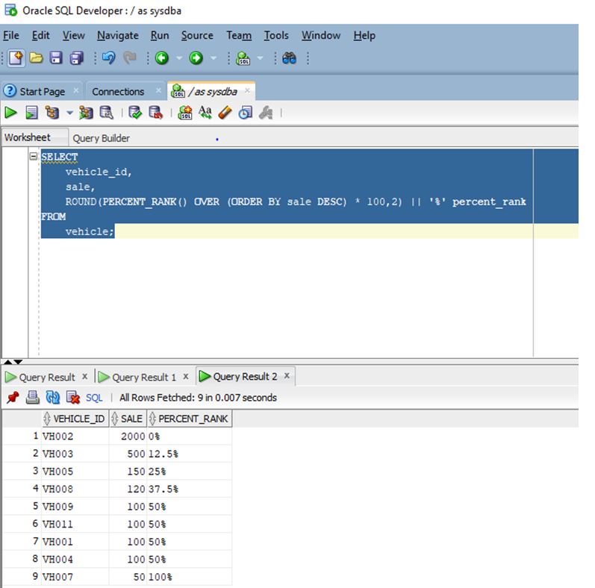Viewport: 595px width, 588px height.
Task: Click the SQL link in results toolbar
Action: pos(94,398)
